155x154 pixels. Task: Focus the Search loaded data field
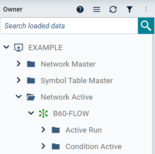(69, 26)
